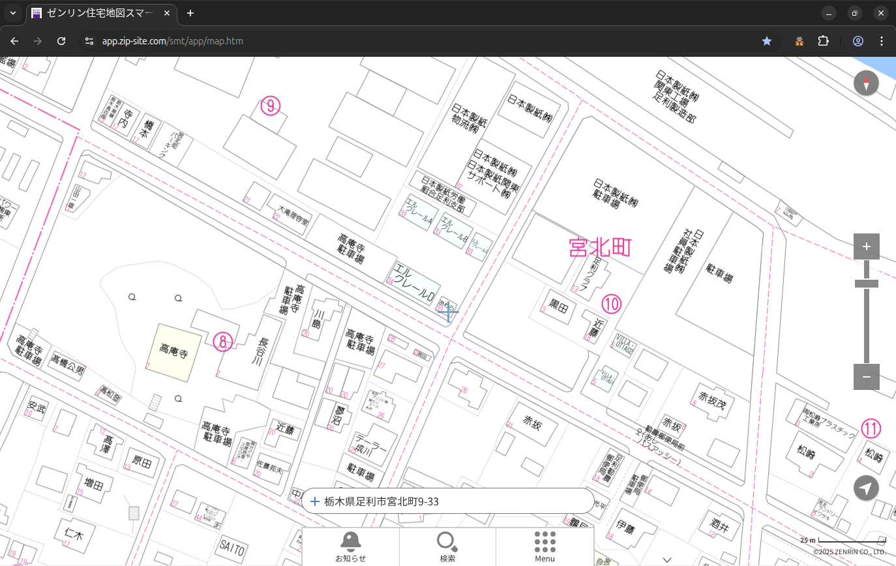Open お知らせ notifications bell

pyautogui.click(x=350, y=546)
